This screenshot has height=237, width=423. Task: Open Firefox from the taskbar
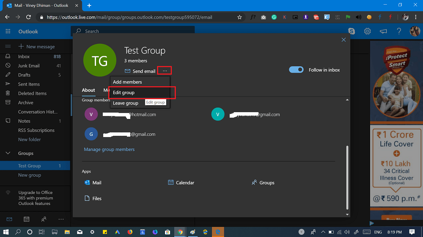[130, 232]
